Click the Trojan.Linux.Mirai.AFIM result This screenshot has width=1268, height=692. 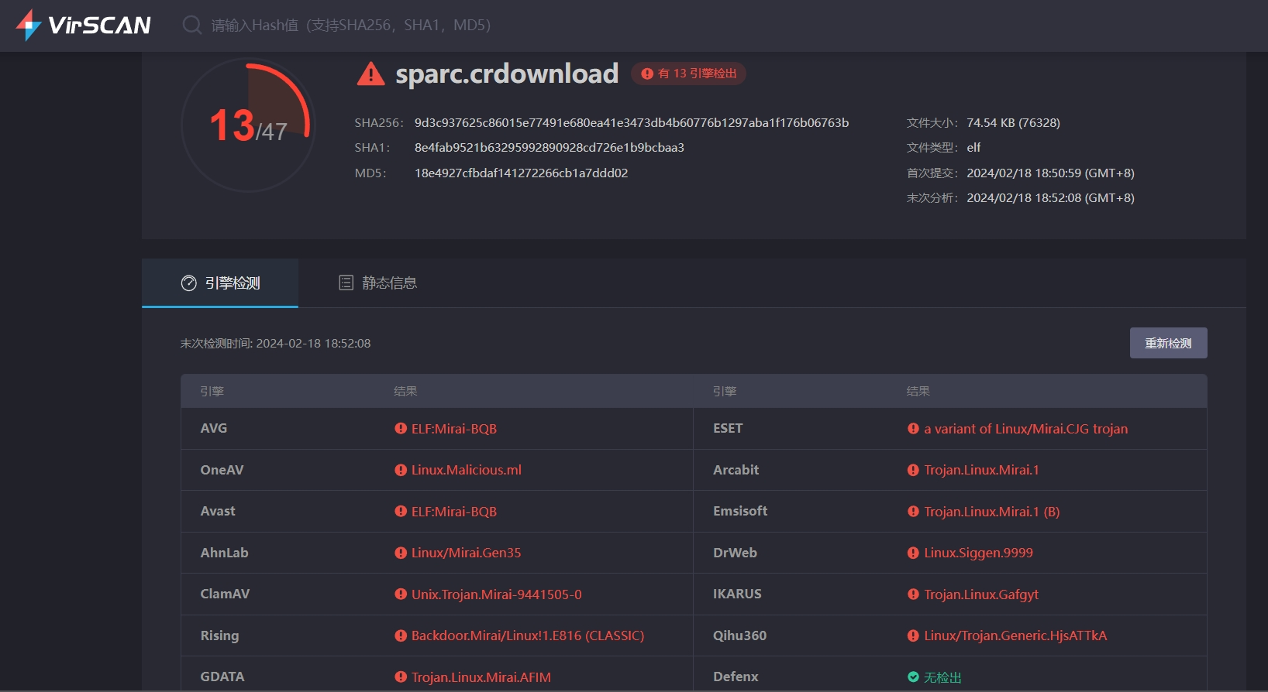(x=481, y=677)
